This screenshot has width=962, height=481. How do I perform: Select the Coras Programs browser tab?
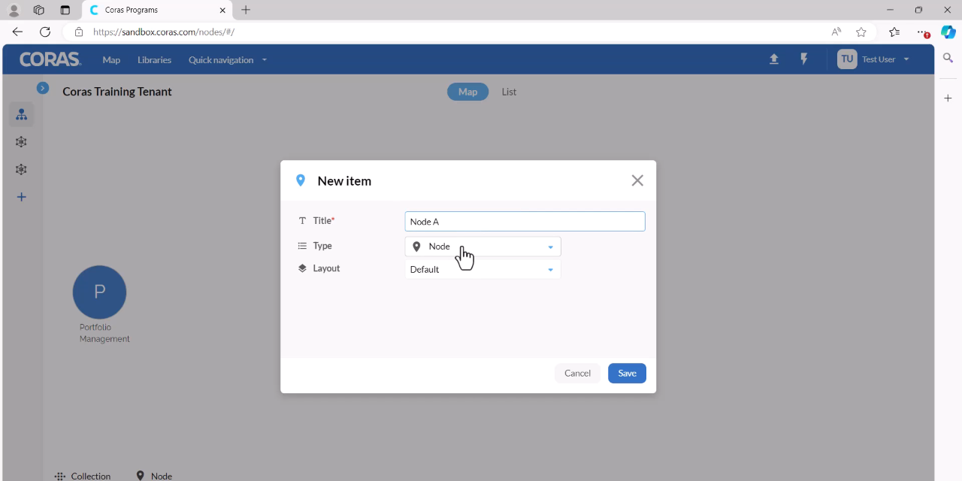tap(156, 10)
